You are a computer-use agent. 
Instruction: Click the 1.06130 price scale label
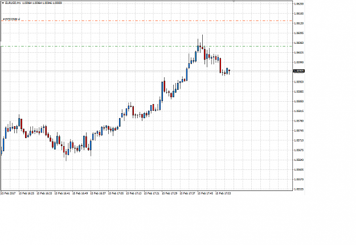point(299,23)
